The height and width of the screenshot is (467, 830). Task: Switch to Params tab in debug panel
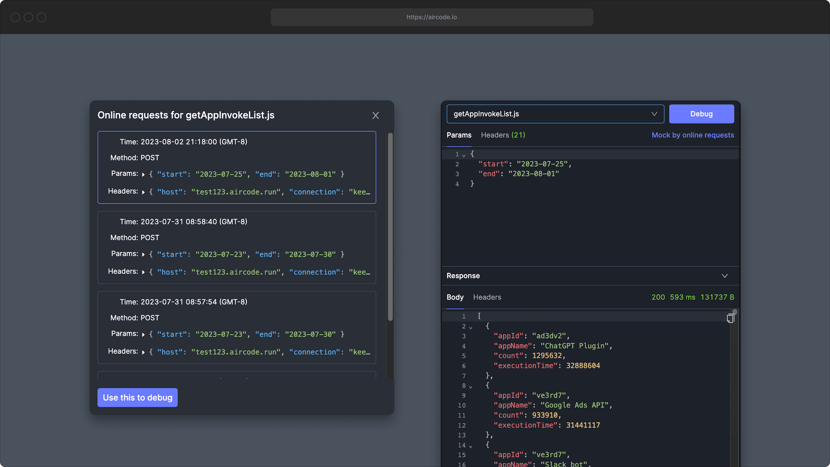[x=459, y=135]
